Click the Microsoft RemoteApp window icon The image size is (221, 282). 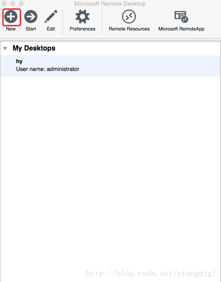pos(181,17)
